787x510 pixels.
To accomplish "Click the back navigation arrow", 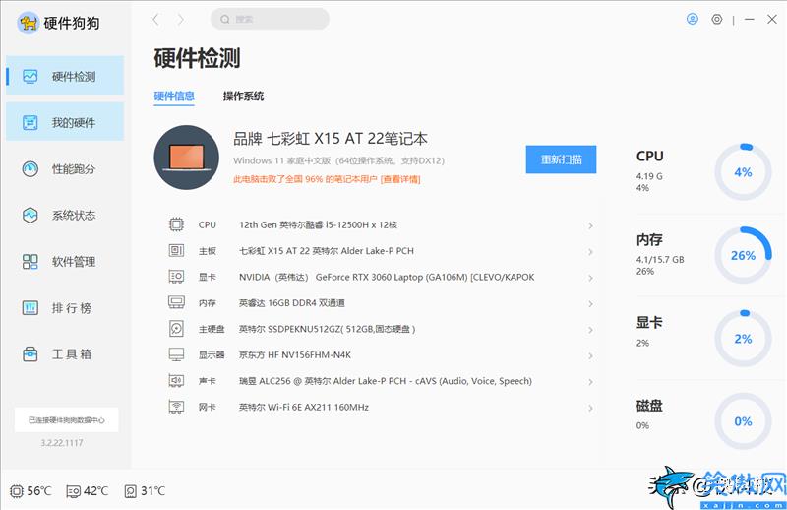I will [x=156, y=20].
